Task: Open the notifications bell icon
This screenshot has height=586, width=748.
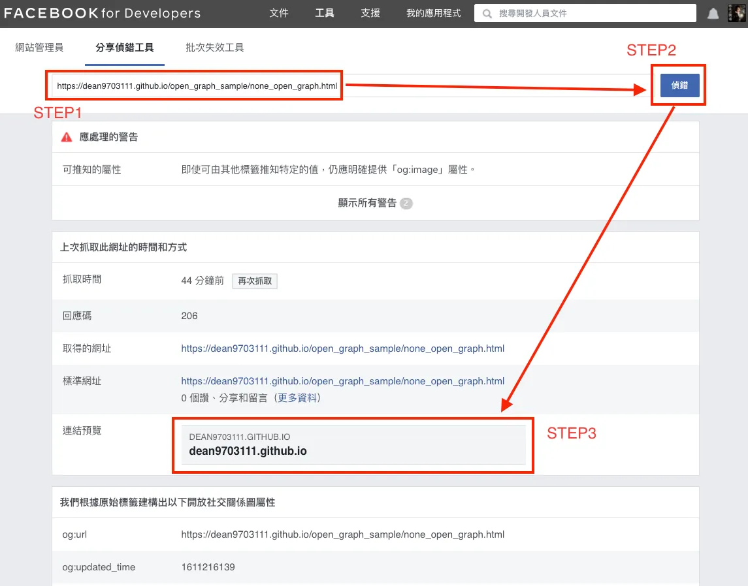Action: (x=713, y=13)
